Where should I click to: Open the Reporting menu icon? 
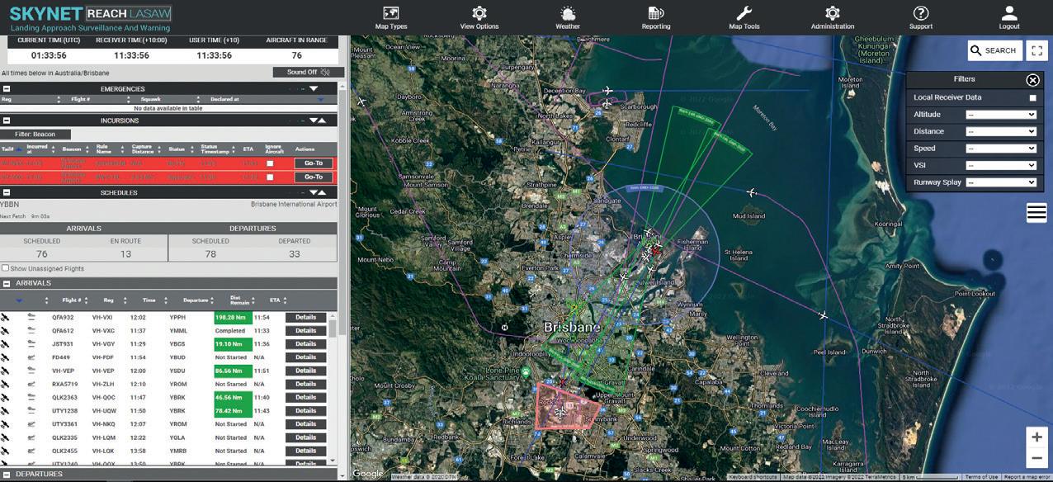656,13
